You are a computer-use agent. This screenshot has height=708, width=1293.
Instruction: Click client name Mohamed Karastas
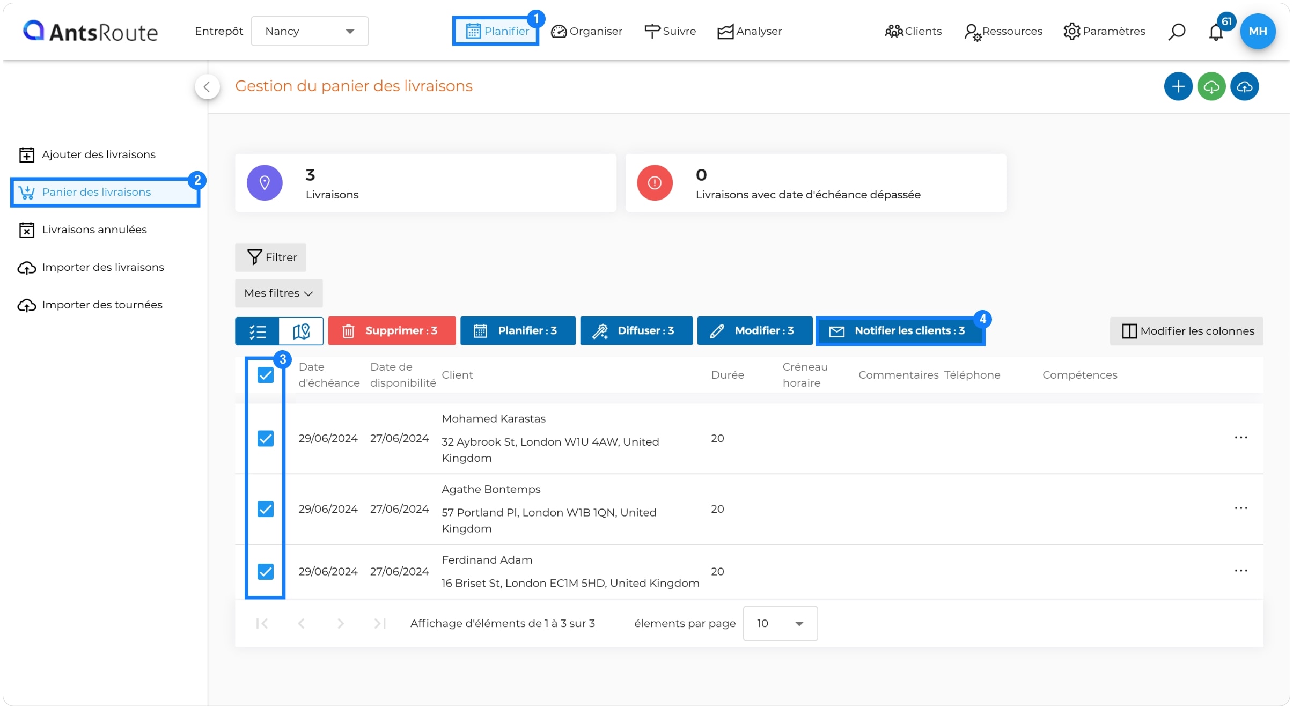[494, 419]
